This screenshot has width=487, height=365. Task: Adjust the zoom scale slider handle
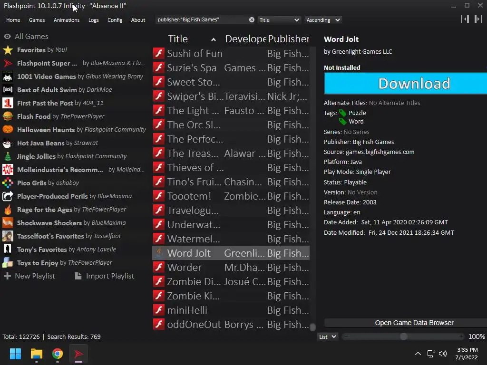[403, 337]
